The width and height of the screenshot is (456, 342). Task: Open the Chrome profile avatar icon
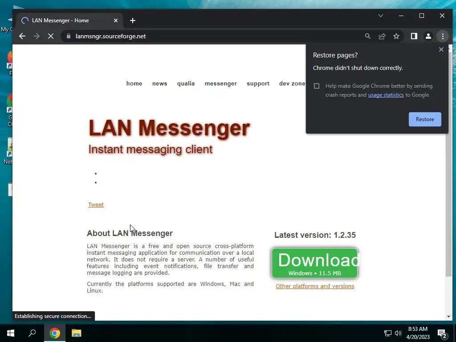[428, 36]
